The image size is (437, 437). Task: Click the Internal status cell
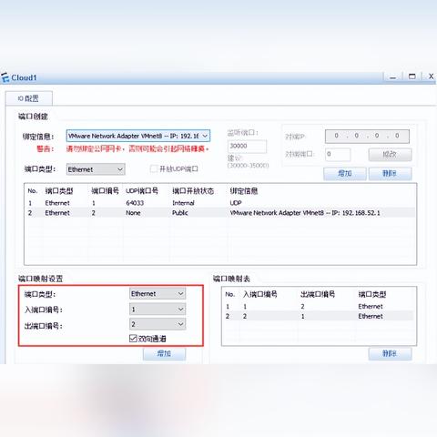(x=183, y=203)
